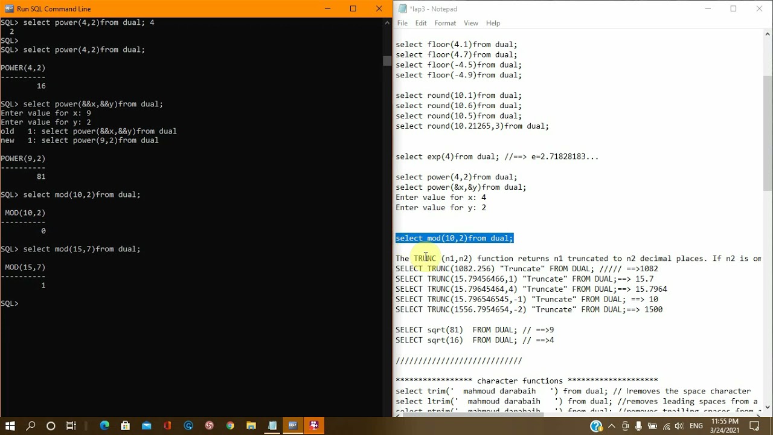Click 'select floor(-4.9)from dual;' line

coord(458,75)
